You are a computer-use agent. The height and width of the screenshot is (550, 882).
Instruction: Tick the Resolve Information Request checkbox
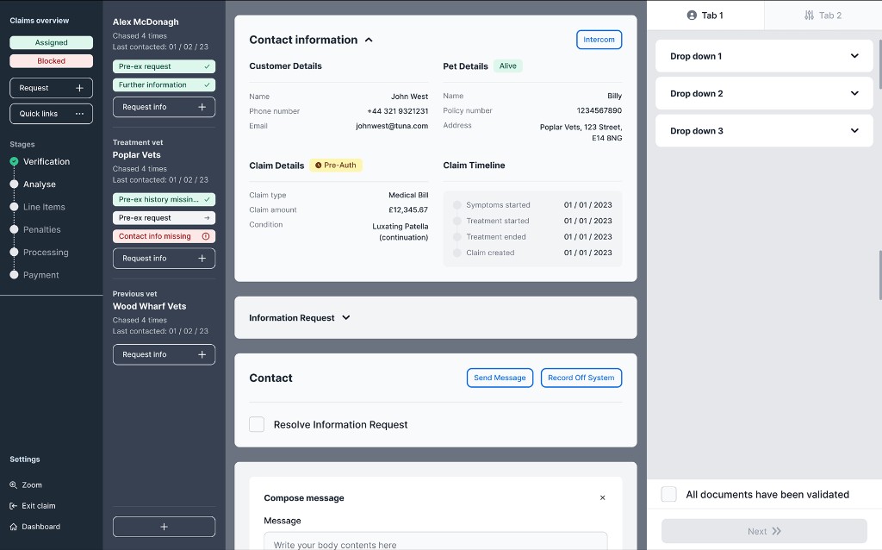257,424
